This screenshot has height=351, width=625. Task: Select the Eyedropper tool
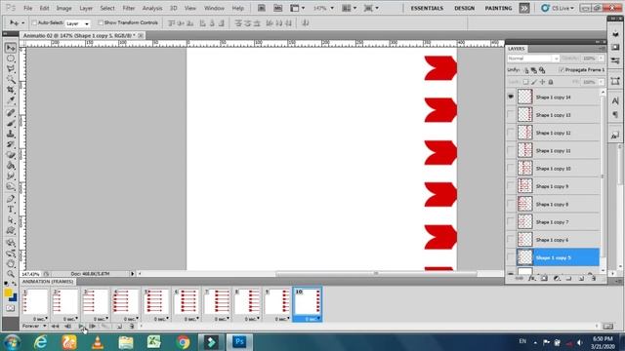(x=11, y=100)
